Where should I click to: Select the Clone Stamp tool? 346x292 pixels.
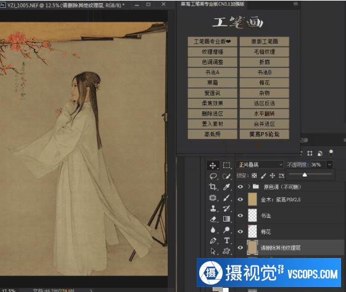coord(213,208)
